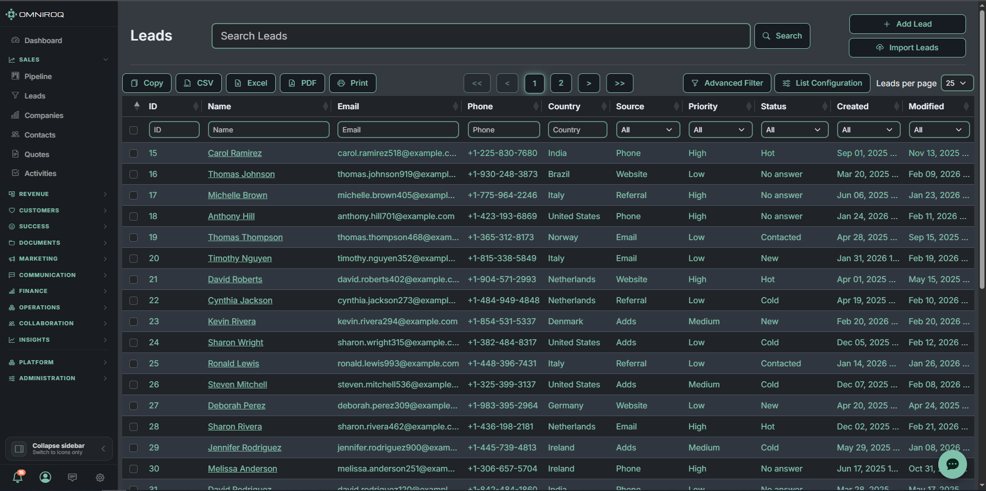Image resolution: width=986 pixels, height=491 pixels.
Task: Open List Configuration
Action: [822, 83]
